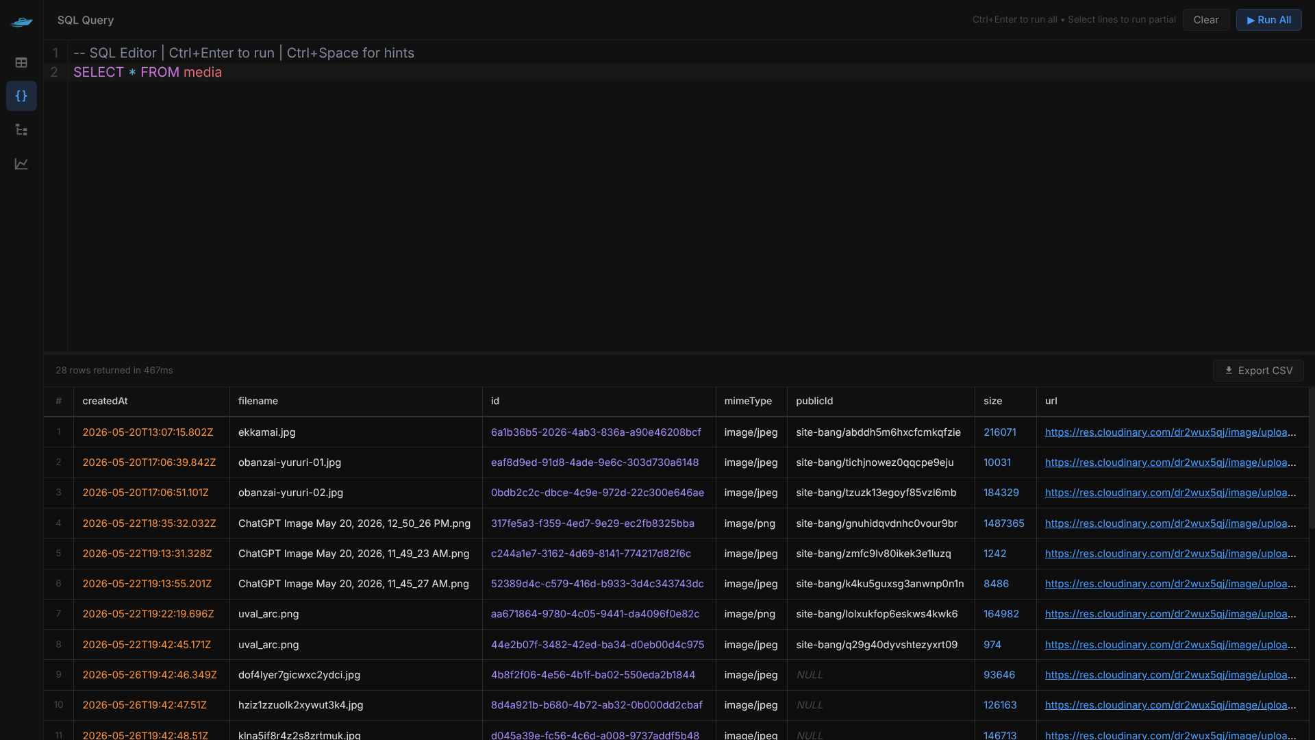Click id aa671864-9780-4c05-9441-da4096f0e82c
This screenshot has width=1315, height=740.
pos(595,614)
